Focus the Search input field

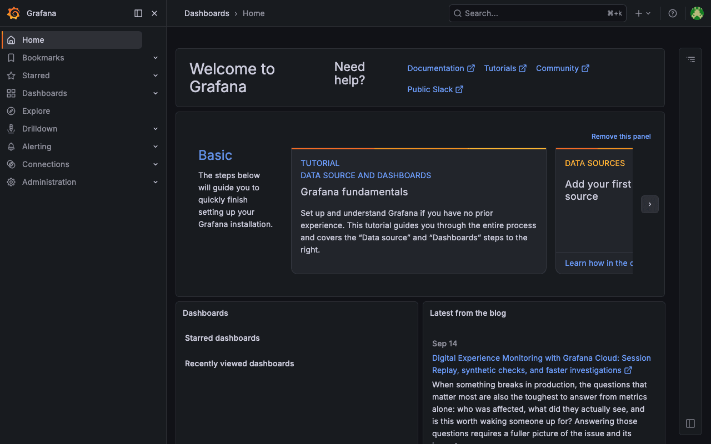(x=537, y=13)
